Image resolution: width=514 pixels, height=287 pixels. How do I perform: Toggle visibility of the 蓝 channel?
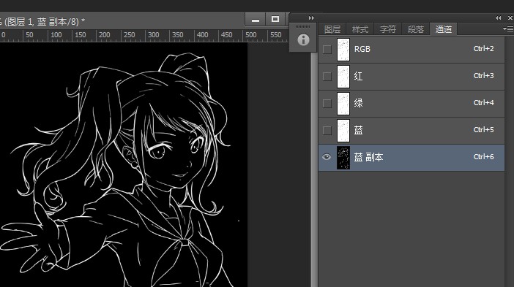pyautogui.click(x=327, y=131)
